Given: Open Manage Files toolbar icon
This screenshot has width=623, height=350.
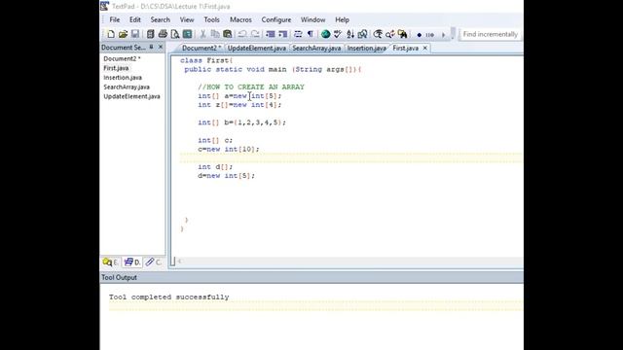Looking at the screenshot, I should (x=150, y=34).
